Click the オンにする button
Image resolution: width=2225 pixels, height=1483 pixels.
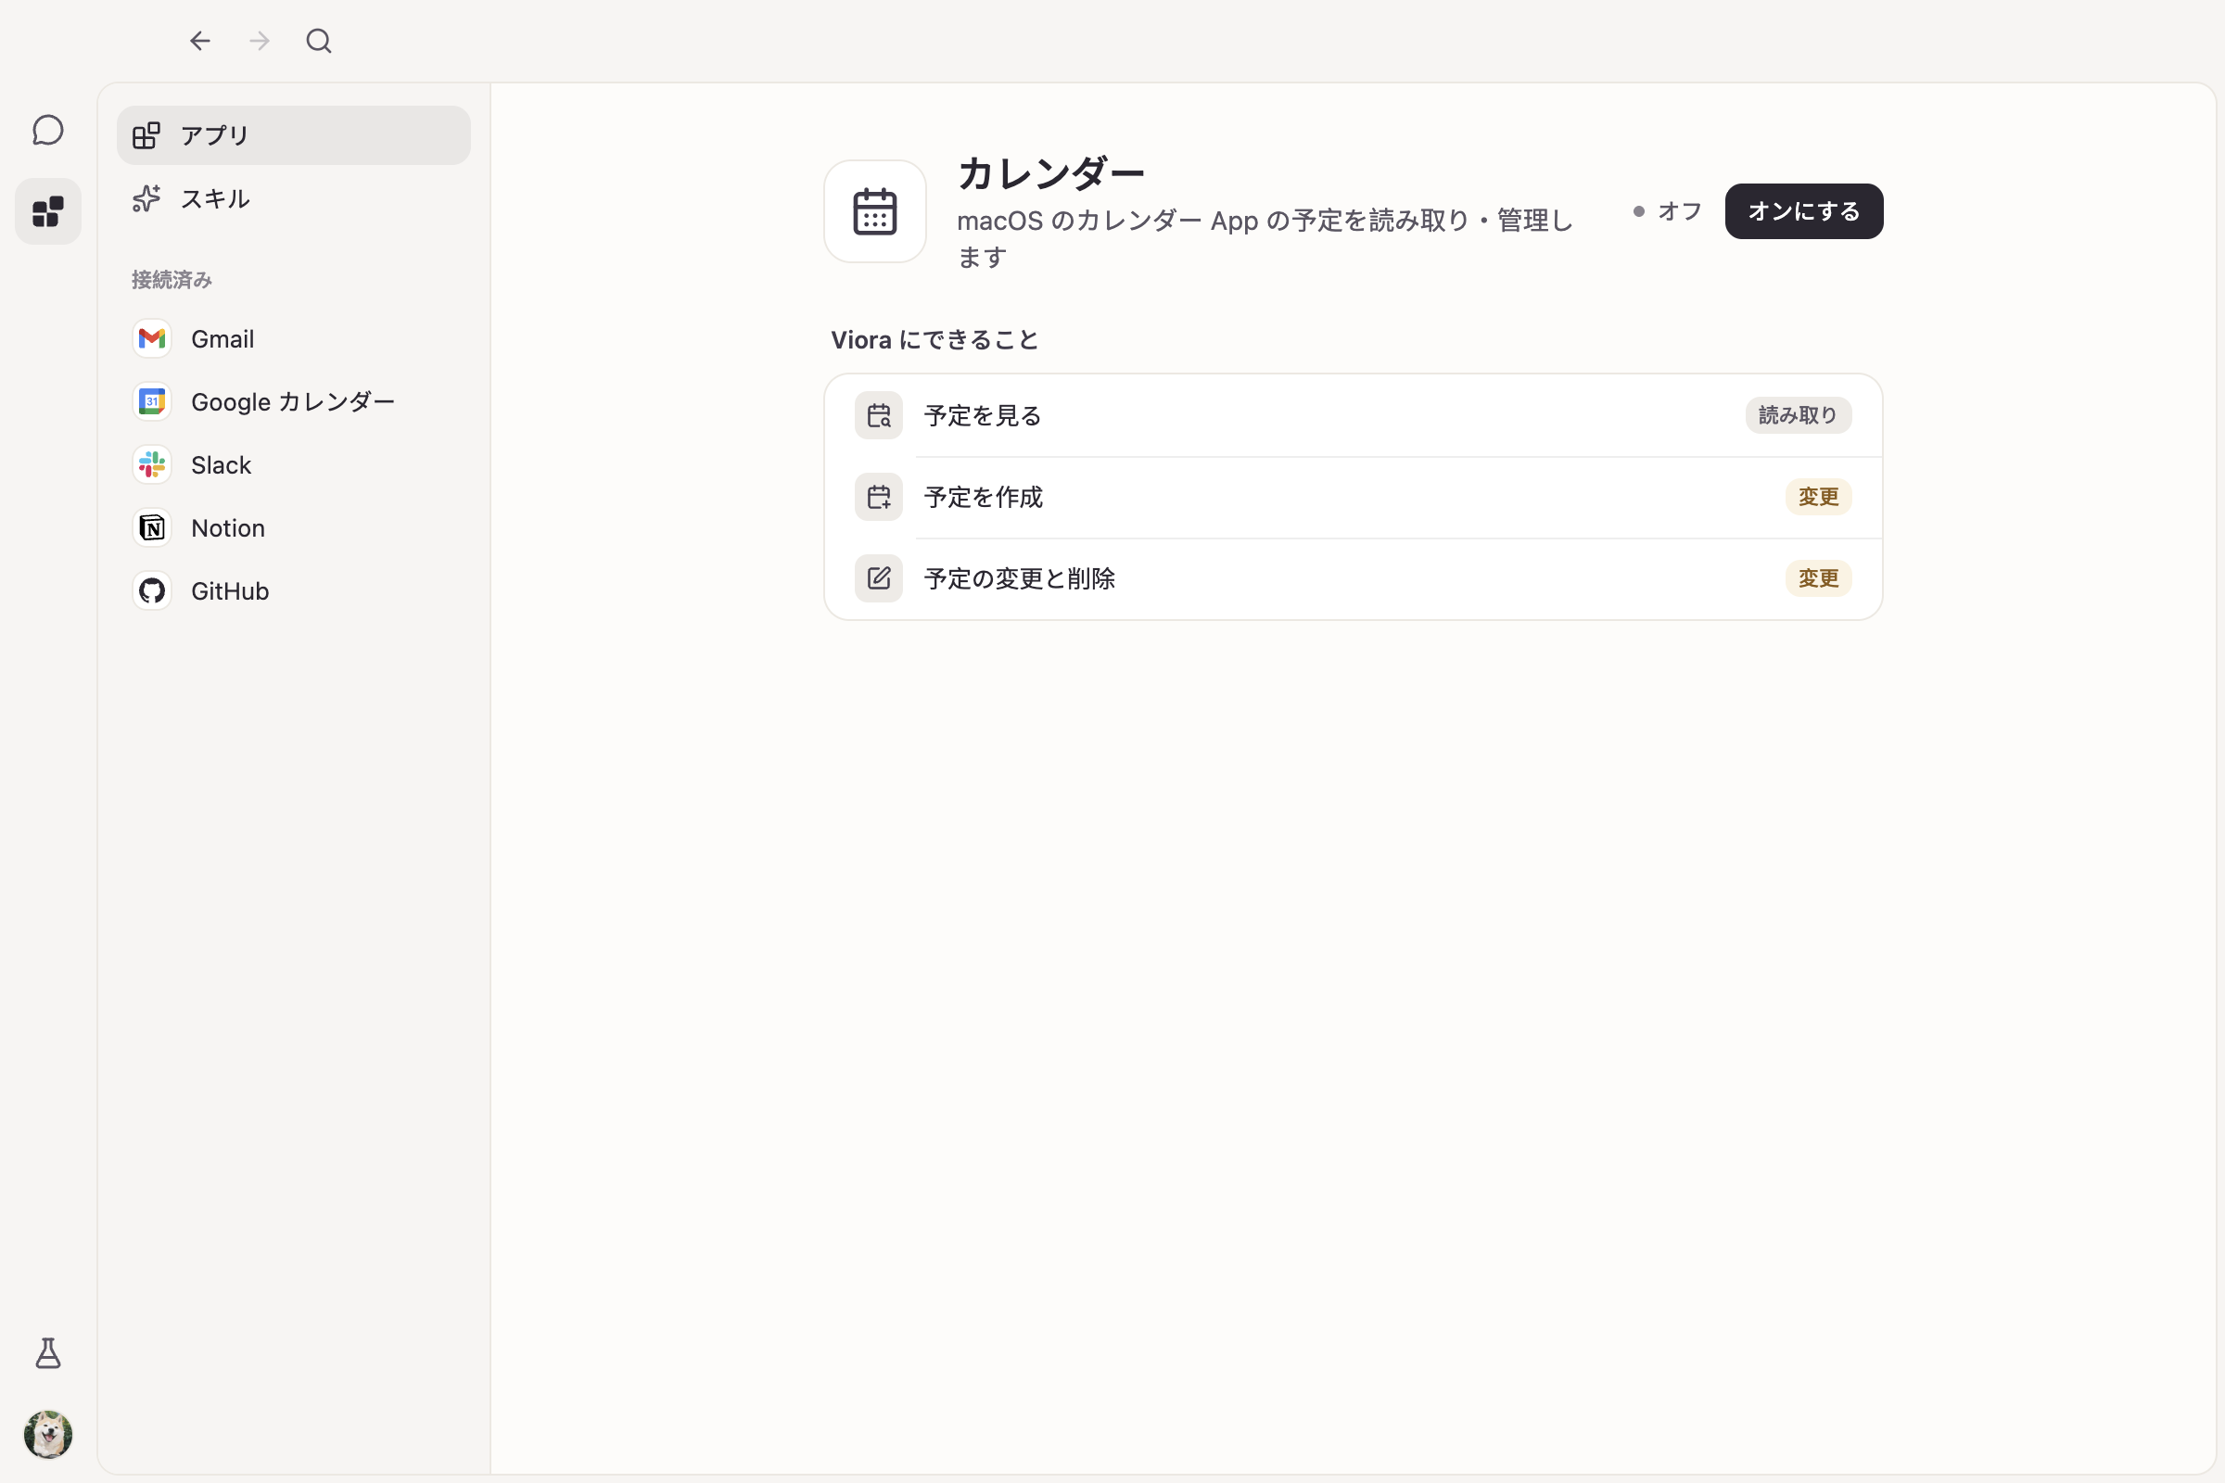[x=1803, y=211]
